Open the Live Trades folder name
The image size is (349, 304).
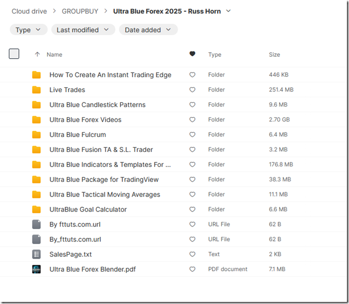(67, 89)
